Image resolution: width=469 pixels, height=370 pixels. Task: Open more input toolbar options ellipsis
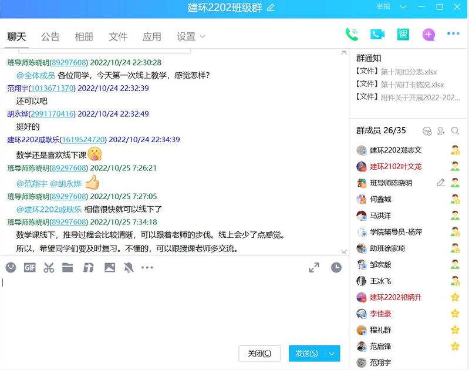[147, 267]
